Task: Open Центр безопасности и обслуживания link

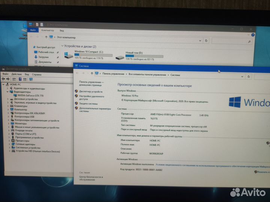Action: (91, 178)
